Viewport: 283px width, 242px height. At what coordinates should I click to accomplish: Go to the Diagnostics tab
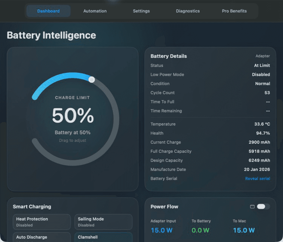tap(188, 11)
